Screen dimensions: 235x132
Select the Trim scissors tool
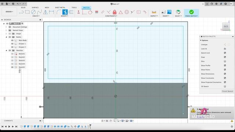pyautogui.click(x=65, y=12)
